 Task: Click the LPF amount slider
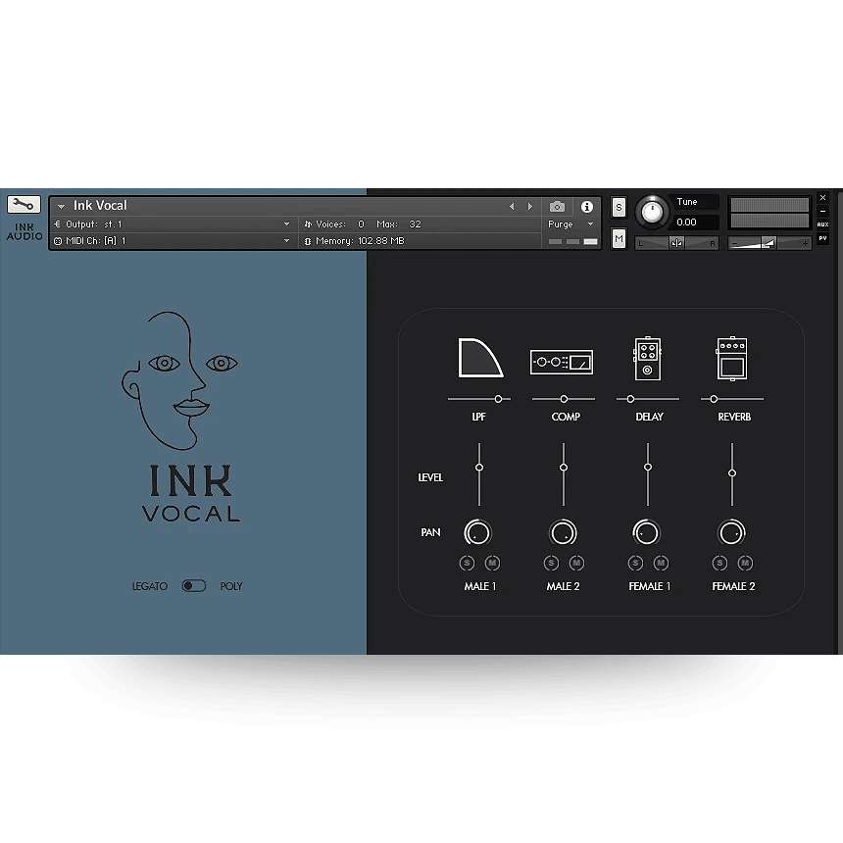(x=479, y=399)
